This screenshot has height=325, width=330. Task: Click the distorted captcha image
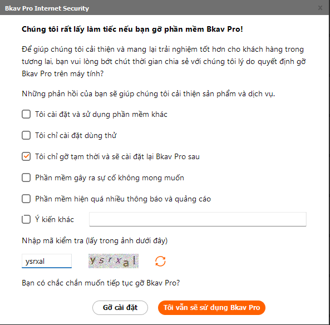click(114, 261)
